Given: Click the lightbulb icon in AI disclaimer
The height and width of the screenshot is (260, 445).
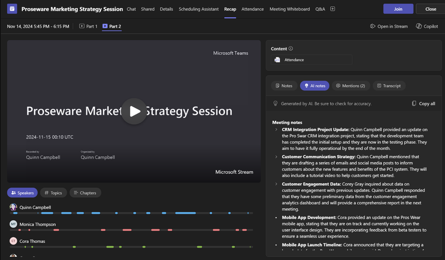Looking at the screenshot, I should click(275, 103).
